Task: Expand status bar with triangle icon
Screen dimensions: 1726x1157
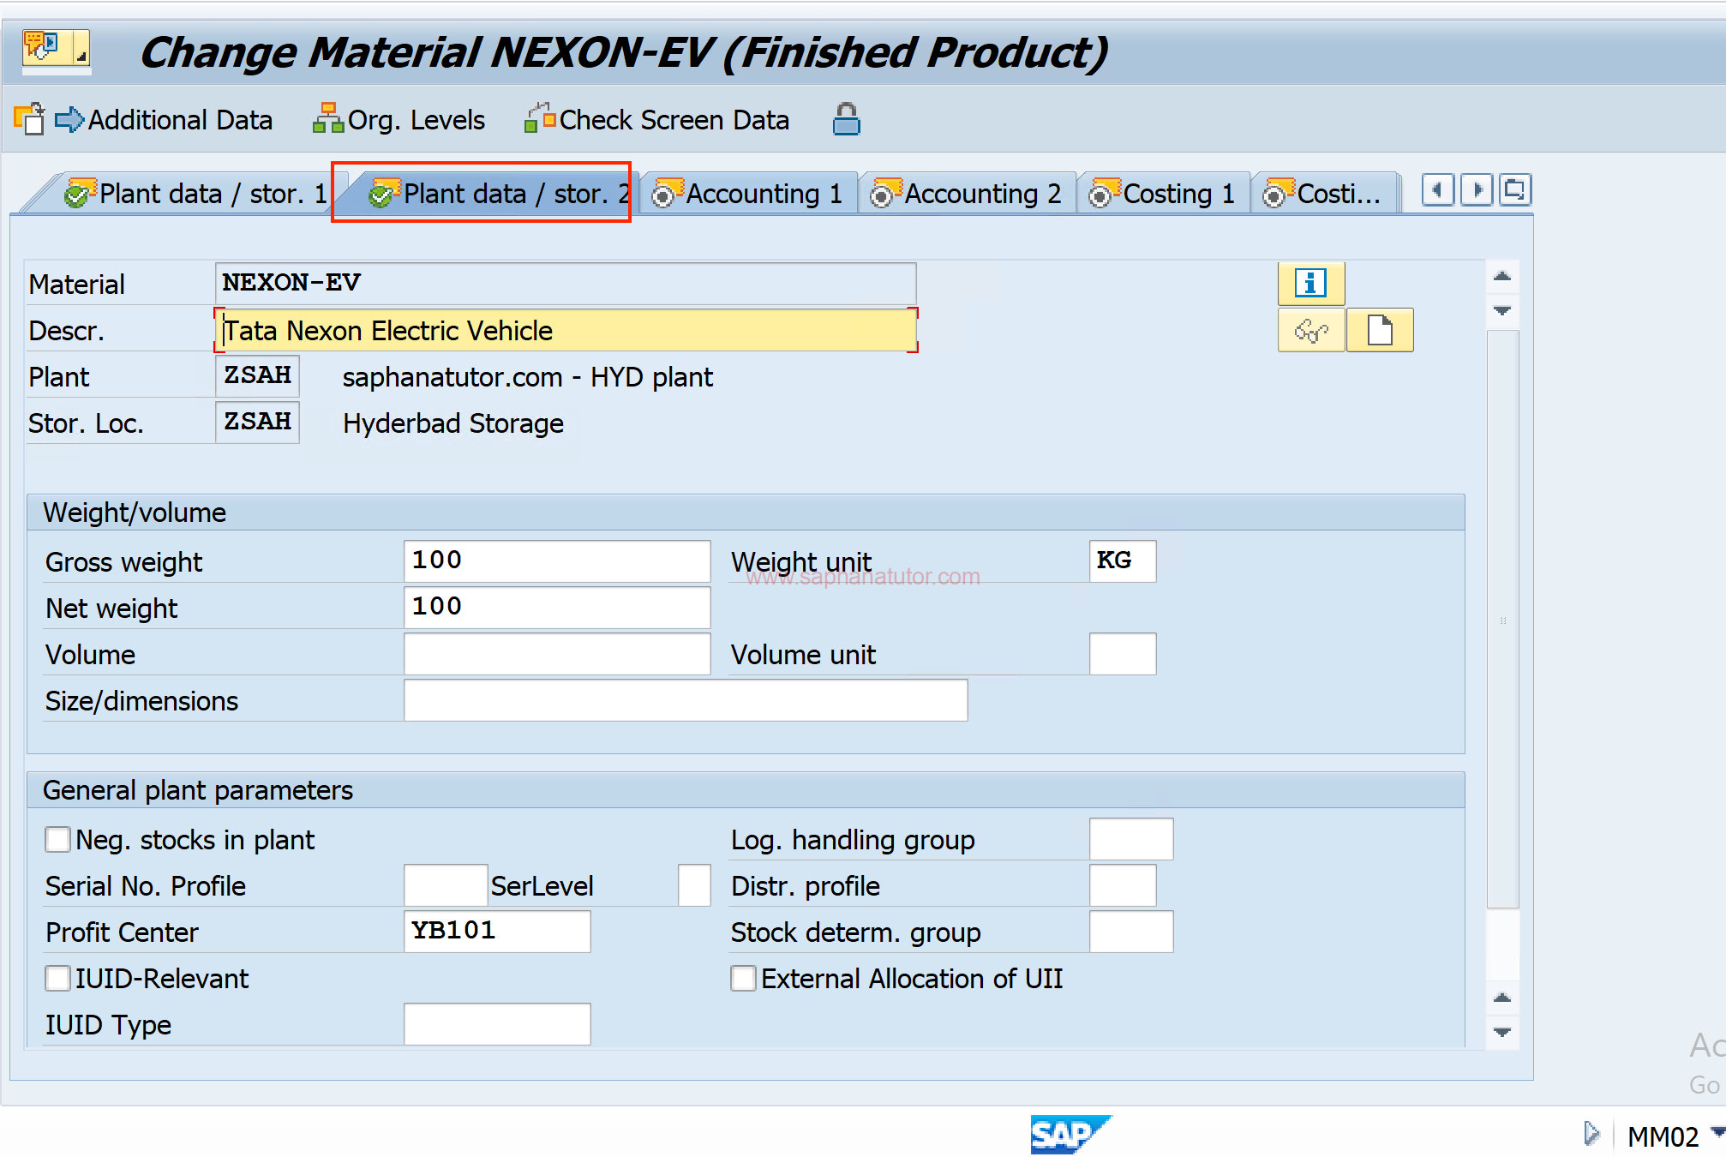Action: pyautogui.click(x=1591, y=1134)
